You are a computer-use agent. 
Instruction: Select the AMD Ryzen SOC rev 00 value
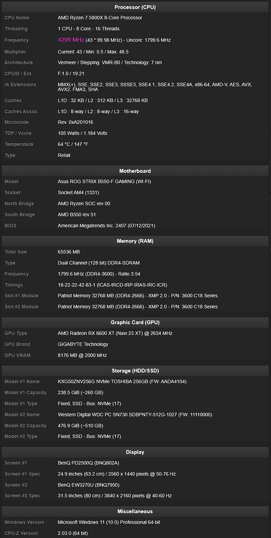click(x=84, y=203)
